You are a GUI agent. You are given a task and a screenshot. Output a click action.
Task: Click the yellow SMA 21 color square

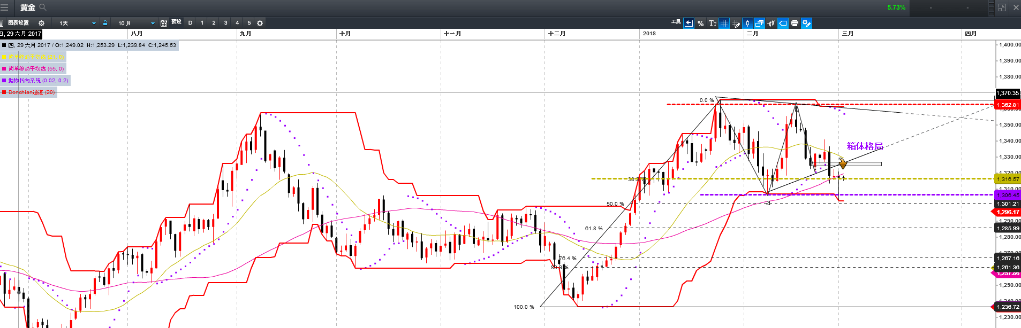click(4, 57)
